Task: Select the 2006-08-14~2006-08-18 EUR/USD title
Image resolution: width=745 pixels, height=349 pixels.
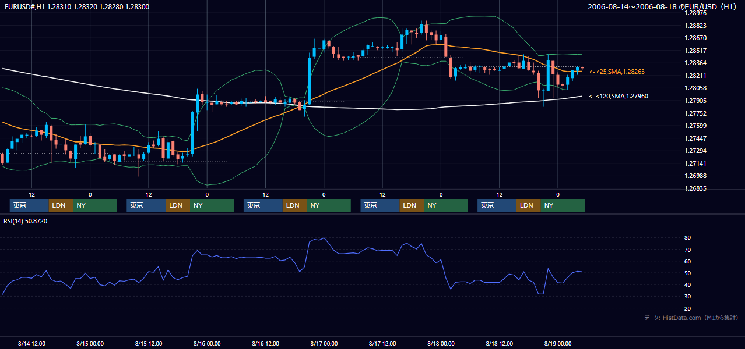Action: [663, 7]
